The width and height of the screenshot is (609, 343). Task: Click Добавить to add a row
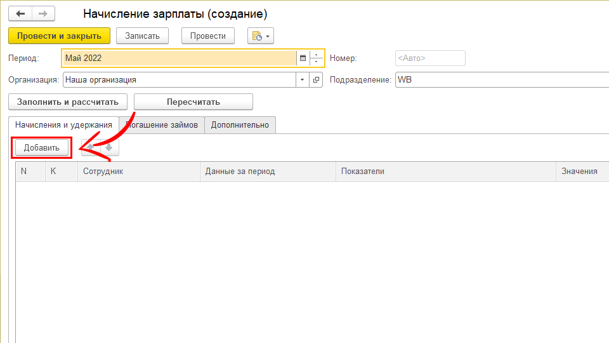(x=41, y=148)
